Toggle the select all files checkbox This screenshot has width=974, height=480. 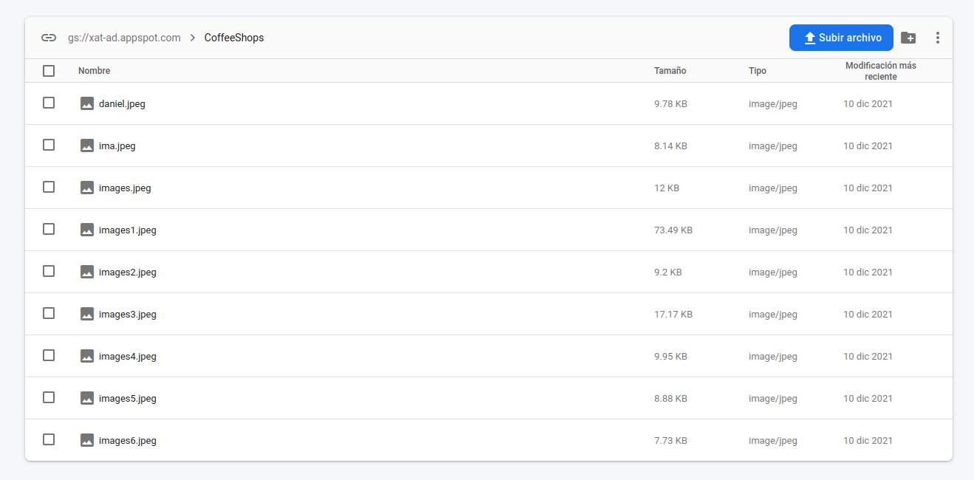click(x=49, y=71)
